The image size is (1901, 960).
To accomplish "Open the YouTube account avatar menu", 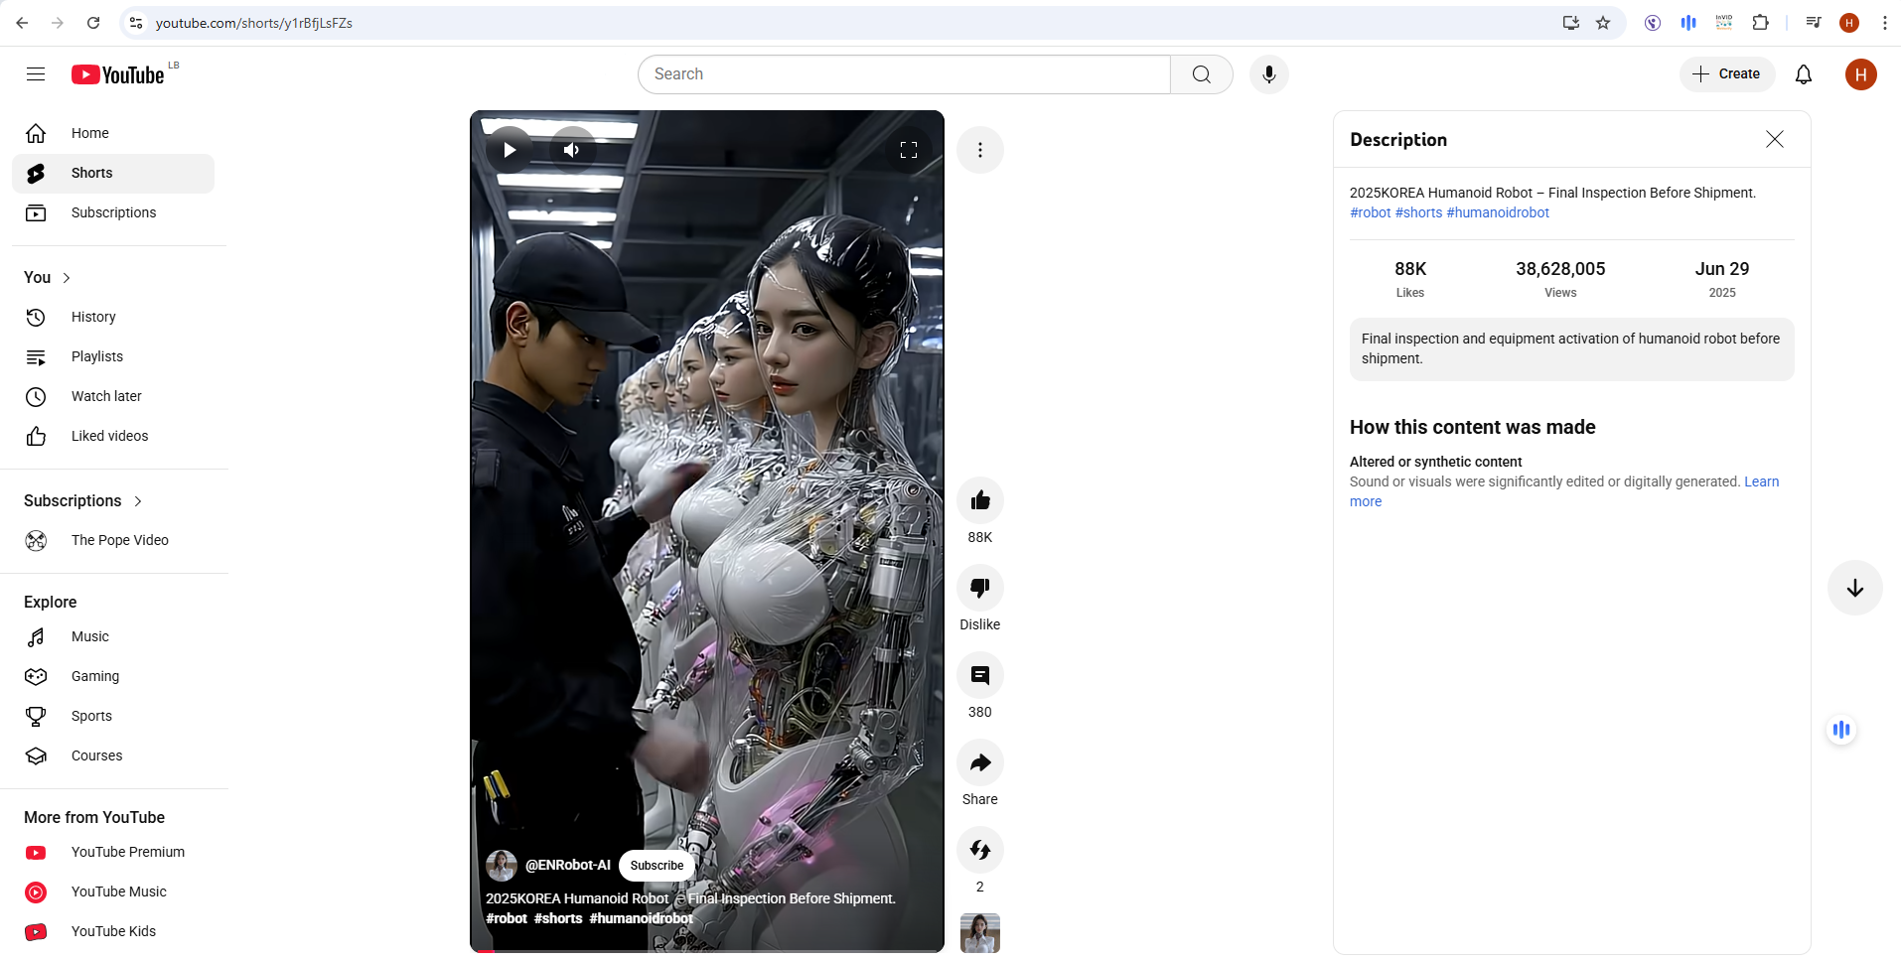I will pyautogui.click(x=1860, y=74).
